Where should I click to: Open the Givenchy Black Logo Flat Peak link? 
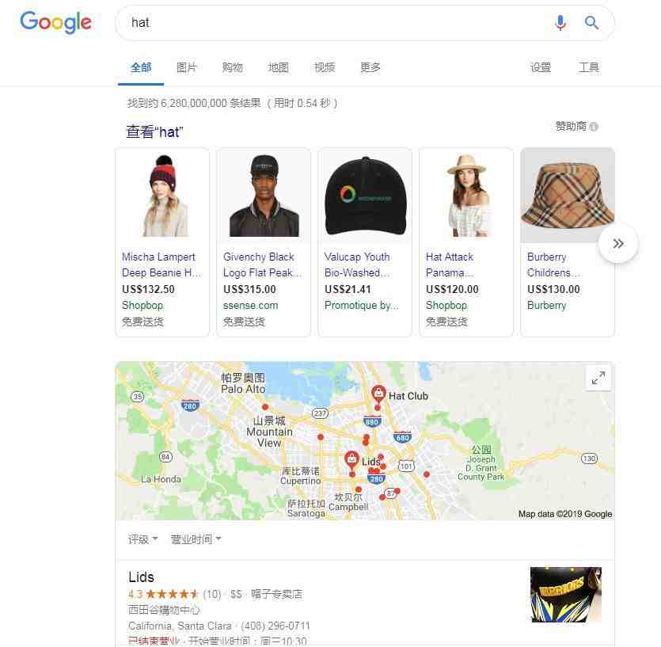tap(262, 265)
